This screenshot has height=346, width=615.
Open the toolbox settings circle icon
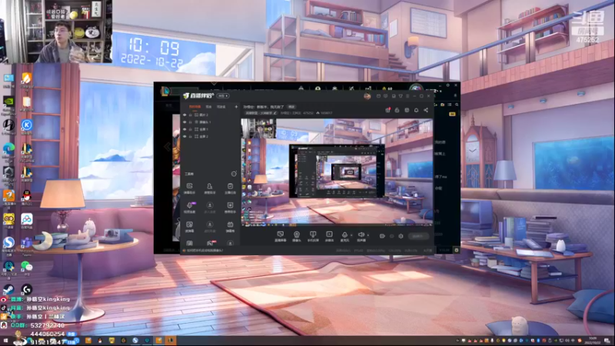click(x=234, y=174)
